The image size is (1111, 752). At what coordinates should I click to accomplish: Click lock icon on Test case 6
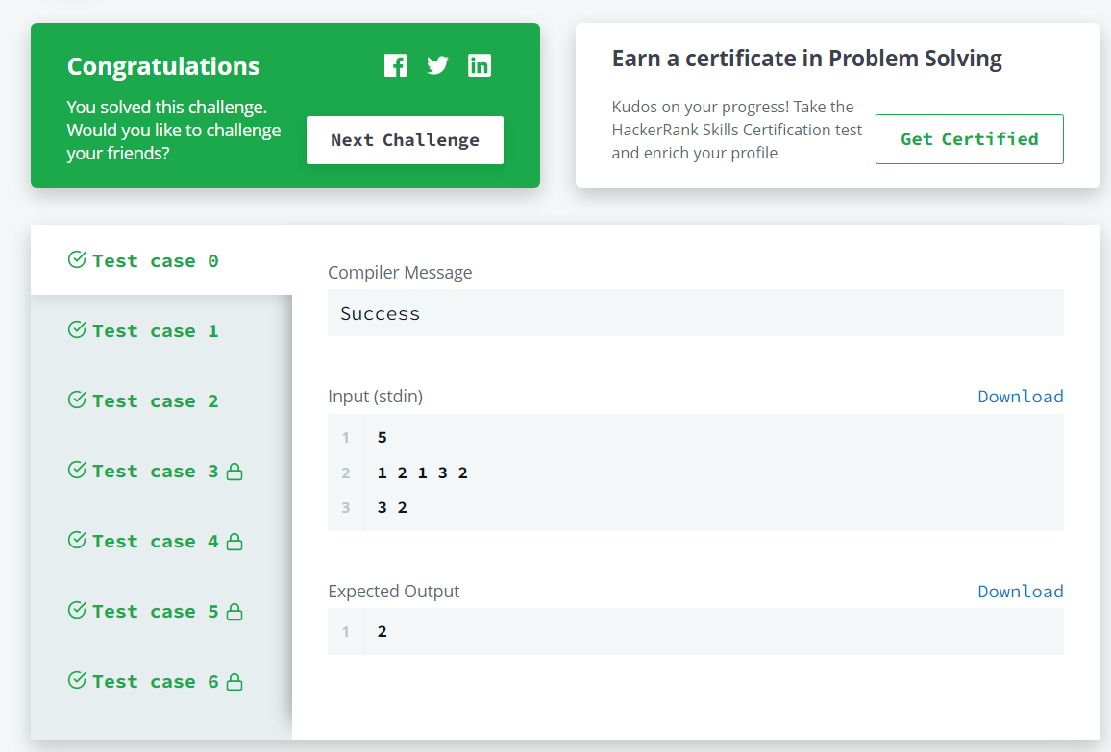(x=235, y=682)
